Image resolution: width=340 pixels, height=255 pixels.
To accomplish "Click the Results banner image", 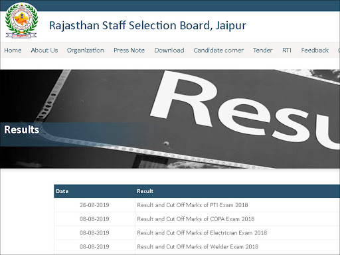I will (170, 119).
